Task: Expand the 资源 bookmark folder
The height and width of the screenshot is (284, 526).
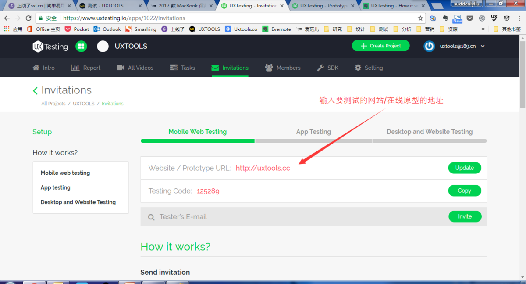Action: point(448,29)
